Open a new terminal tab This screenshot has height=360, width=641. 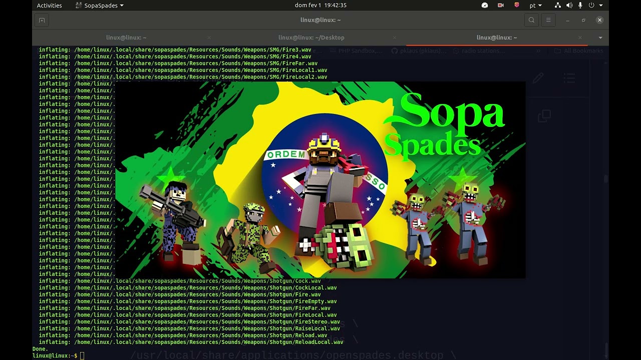click(x=42, y=20)
